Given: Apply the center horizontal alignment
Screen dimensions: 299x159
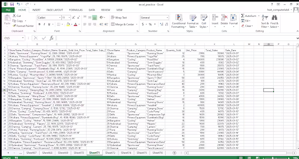Looking at the screenshot, I should point(90,24).
